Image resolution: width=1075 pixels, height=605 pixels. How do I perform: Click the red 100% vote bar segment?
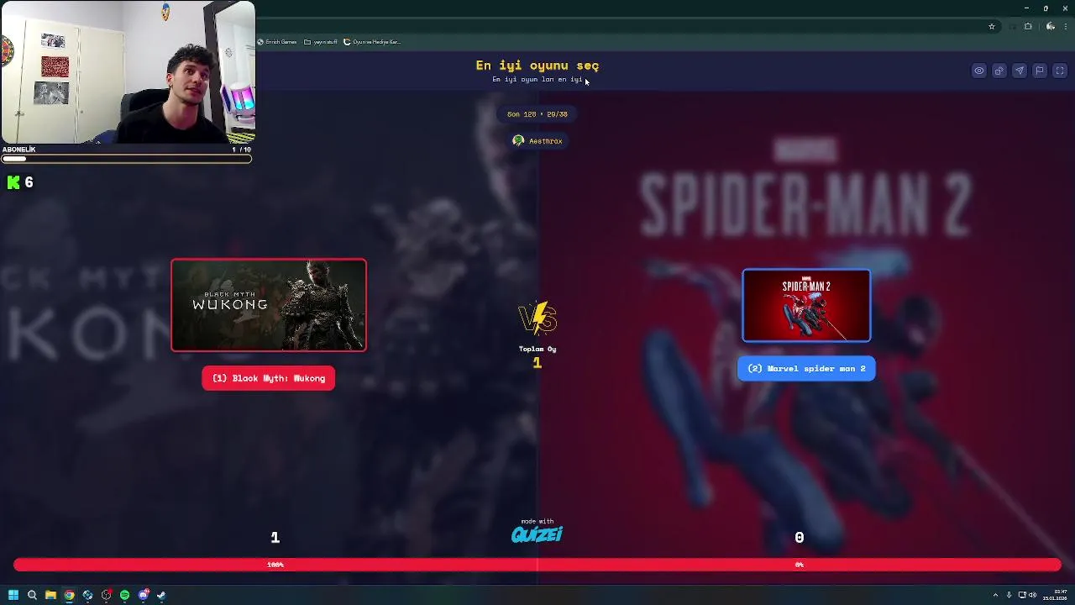point(275,565)
